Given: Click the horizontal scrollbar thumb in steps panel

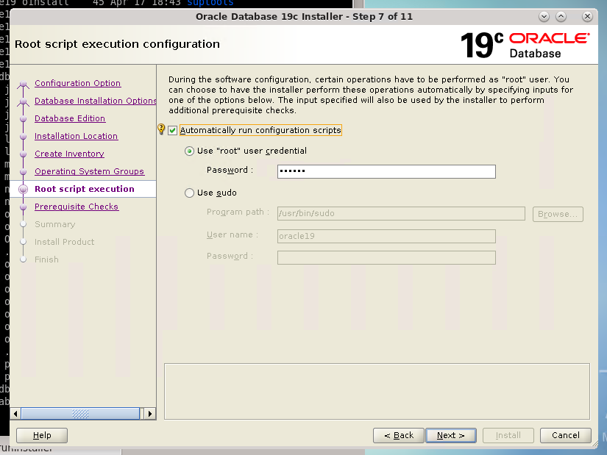Looking at the screenshot, I should pos(80,414).
